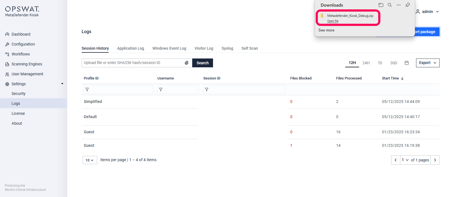The image size is (449, 197).
Task: Click the Settings gear icon
Action: tap(7, 84)
